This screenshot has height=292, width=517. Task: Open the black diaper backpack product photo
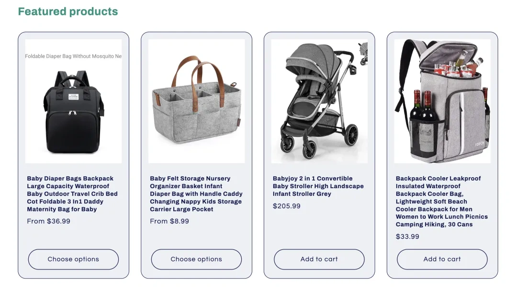click(x=73, y=112)
